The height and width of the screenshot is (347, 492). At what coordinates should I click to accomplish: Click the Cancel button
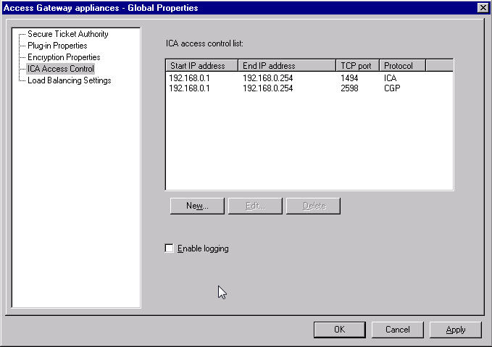coord(398,330)
